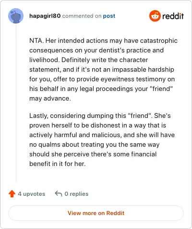The width and height of the screenshot is (192, 229).
Task: Click the word "catastrophic" in the comment
Action: click(159, 41)
